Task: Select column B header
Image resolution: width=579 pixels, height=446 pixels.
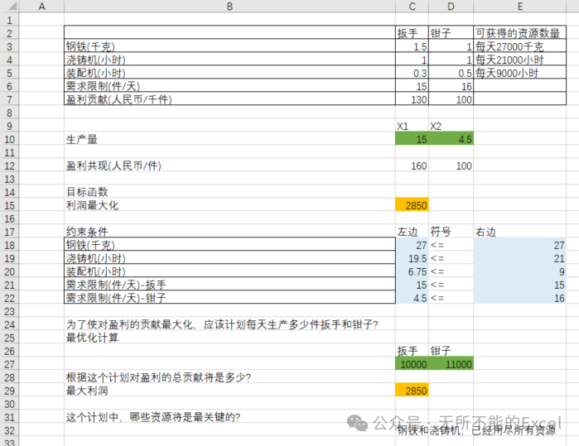Action: tap(229, 7)
